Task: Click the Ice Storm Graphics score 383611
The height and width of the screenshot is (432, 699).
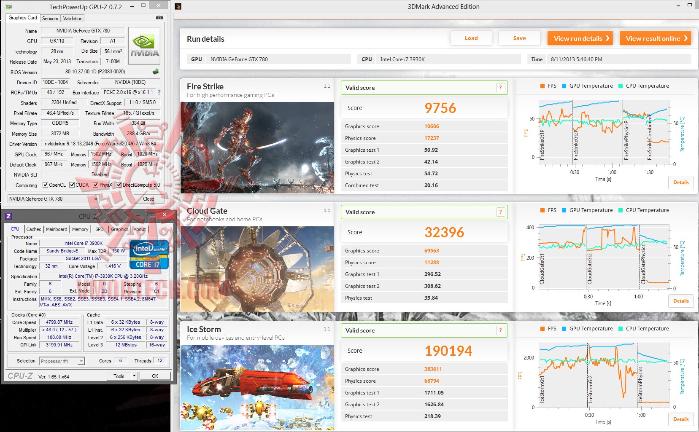Action: click(x=433, y=369)
